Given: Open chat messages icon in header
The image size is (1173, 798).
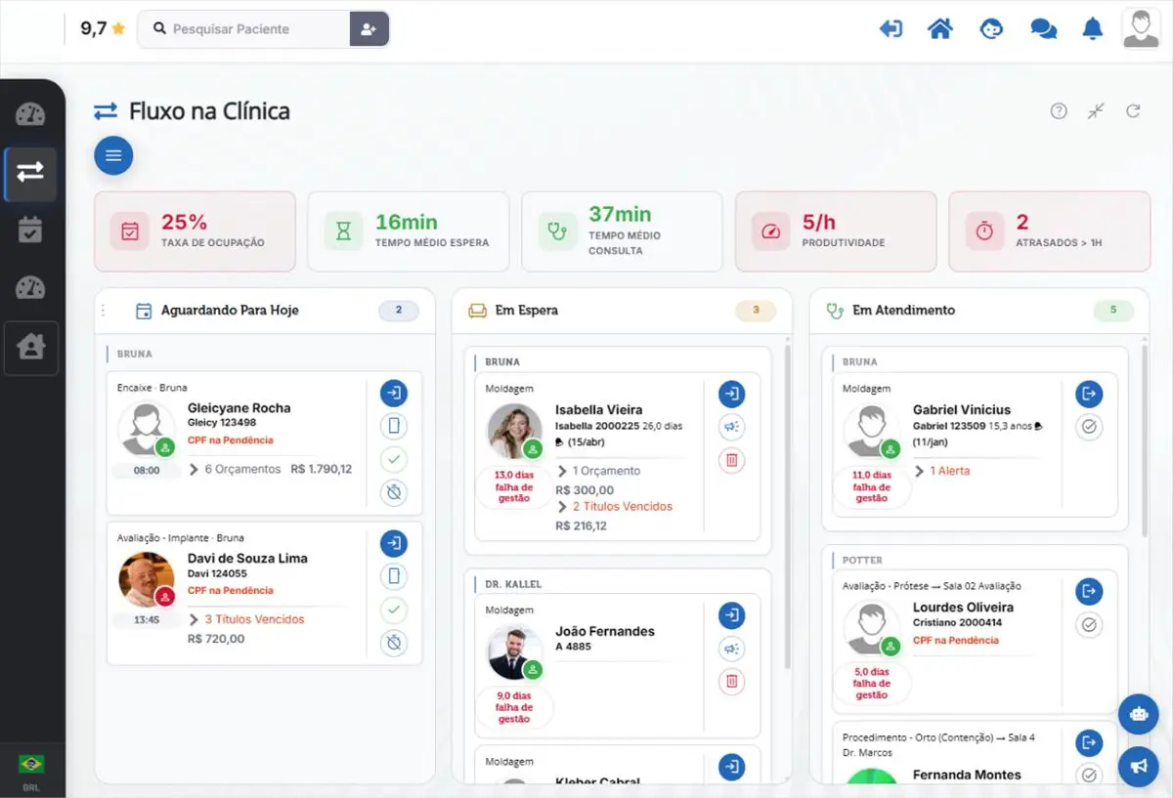Looking at the screenshot, I should [x=1043, y=29].
